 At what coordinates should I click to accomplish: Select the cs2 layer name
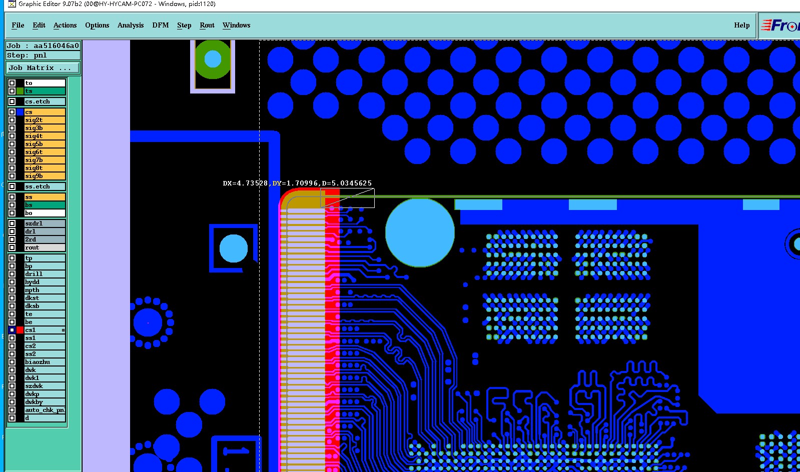45,346
